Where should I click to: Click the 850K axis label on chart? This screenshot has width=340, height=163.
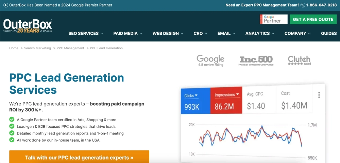tap(312, 158)
